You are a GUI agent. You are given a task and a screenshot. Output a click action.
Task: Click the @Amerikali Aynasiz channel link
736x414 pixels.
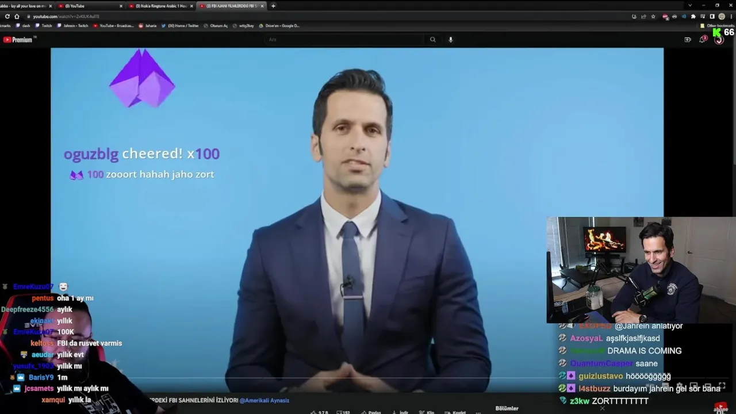pos(264,400)
